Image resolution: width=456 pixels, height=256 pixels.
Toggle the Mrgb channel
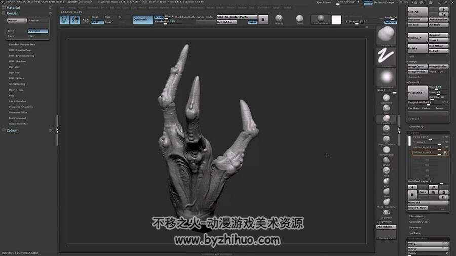coord(95,17)
